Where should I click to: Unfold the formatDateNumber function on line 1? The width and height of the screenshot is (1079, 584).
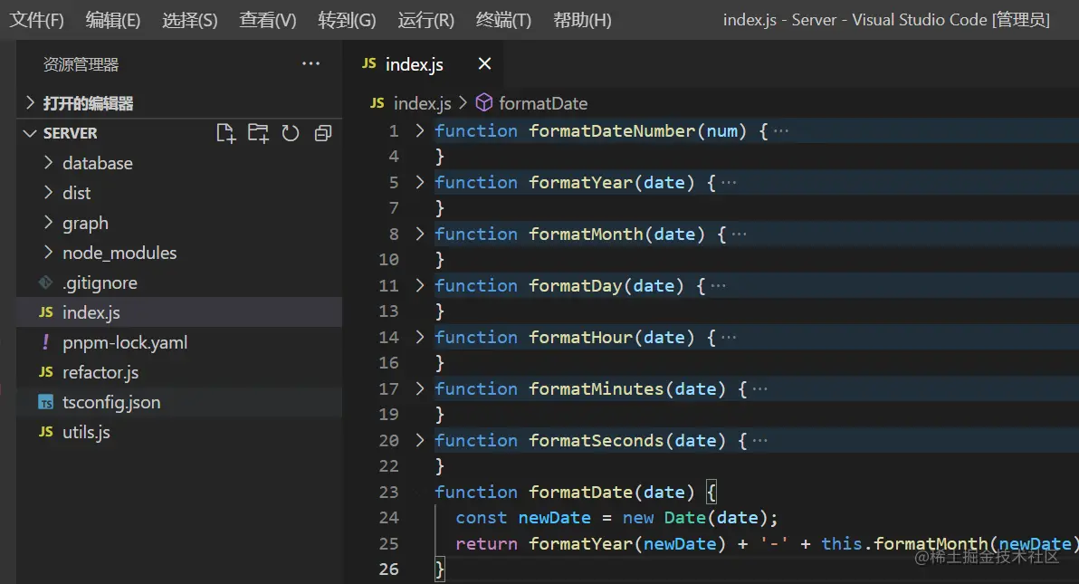(419, 131)
